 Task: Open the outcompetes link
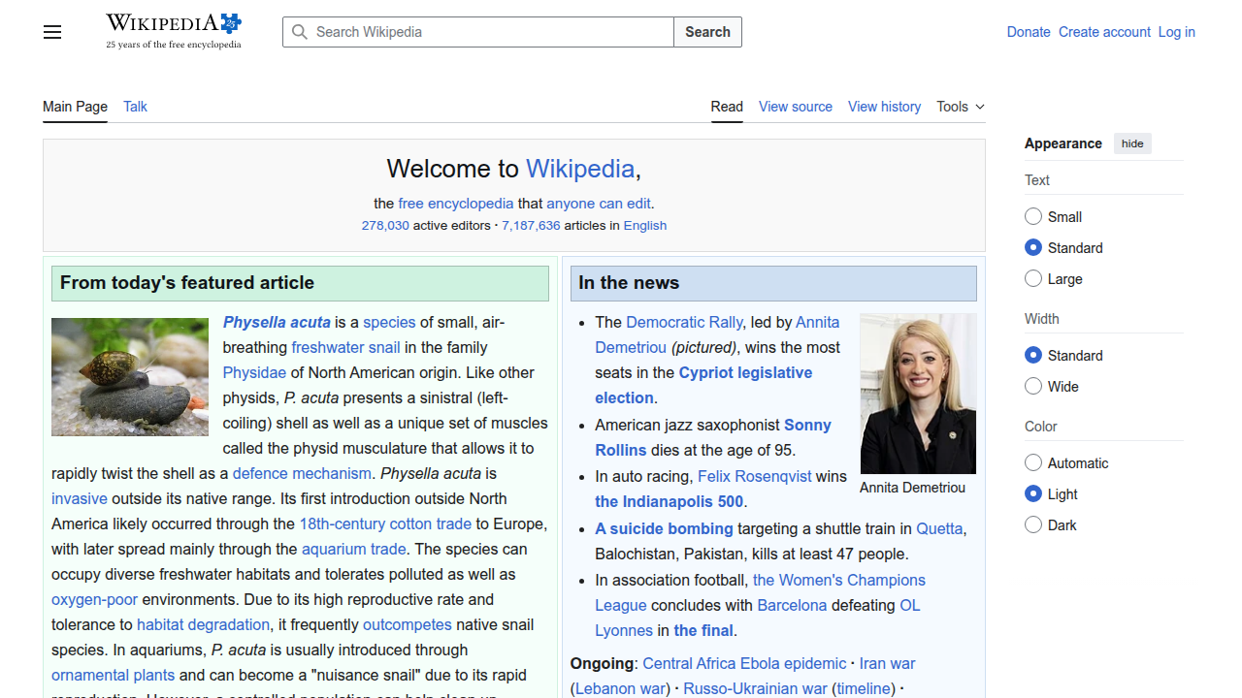coord(408,624)
